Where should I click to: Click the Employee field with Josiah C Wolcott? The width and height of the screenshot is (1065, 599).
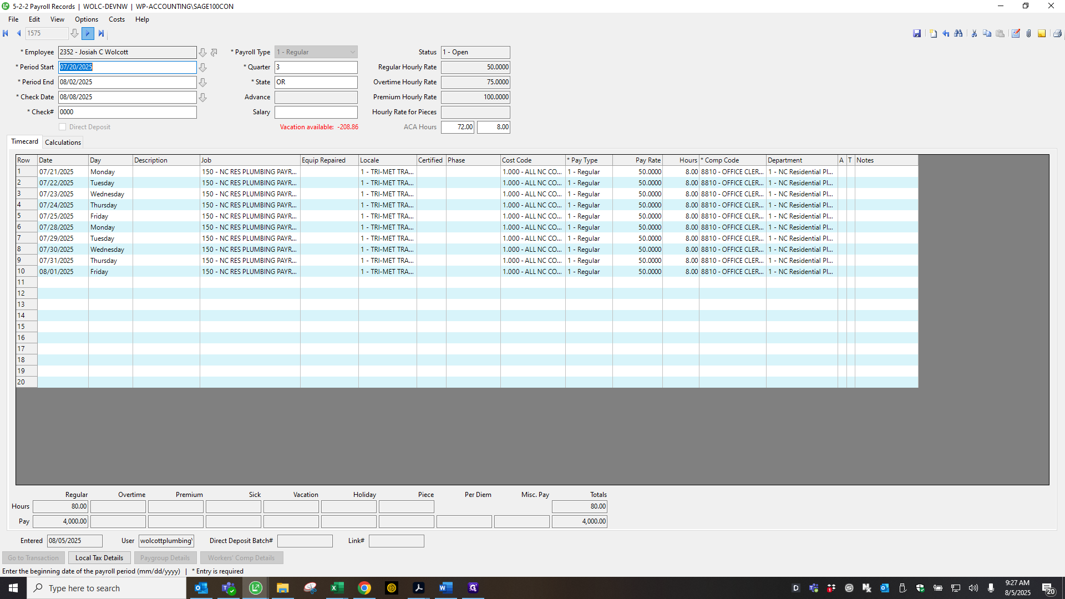click(x=128, y=52)
